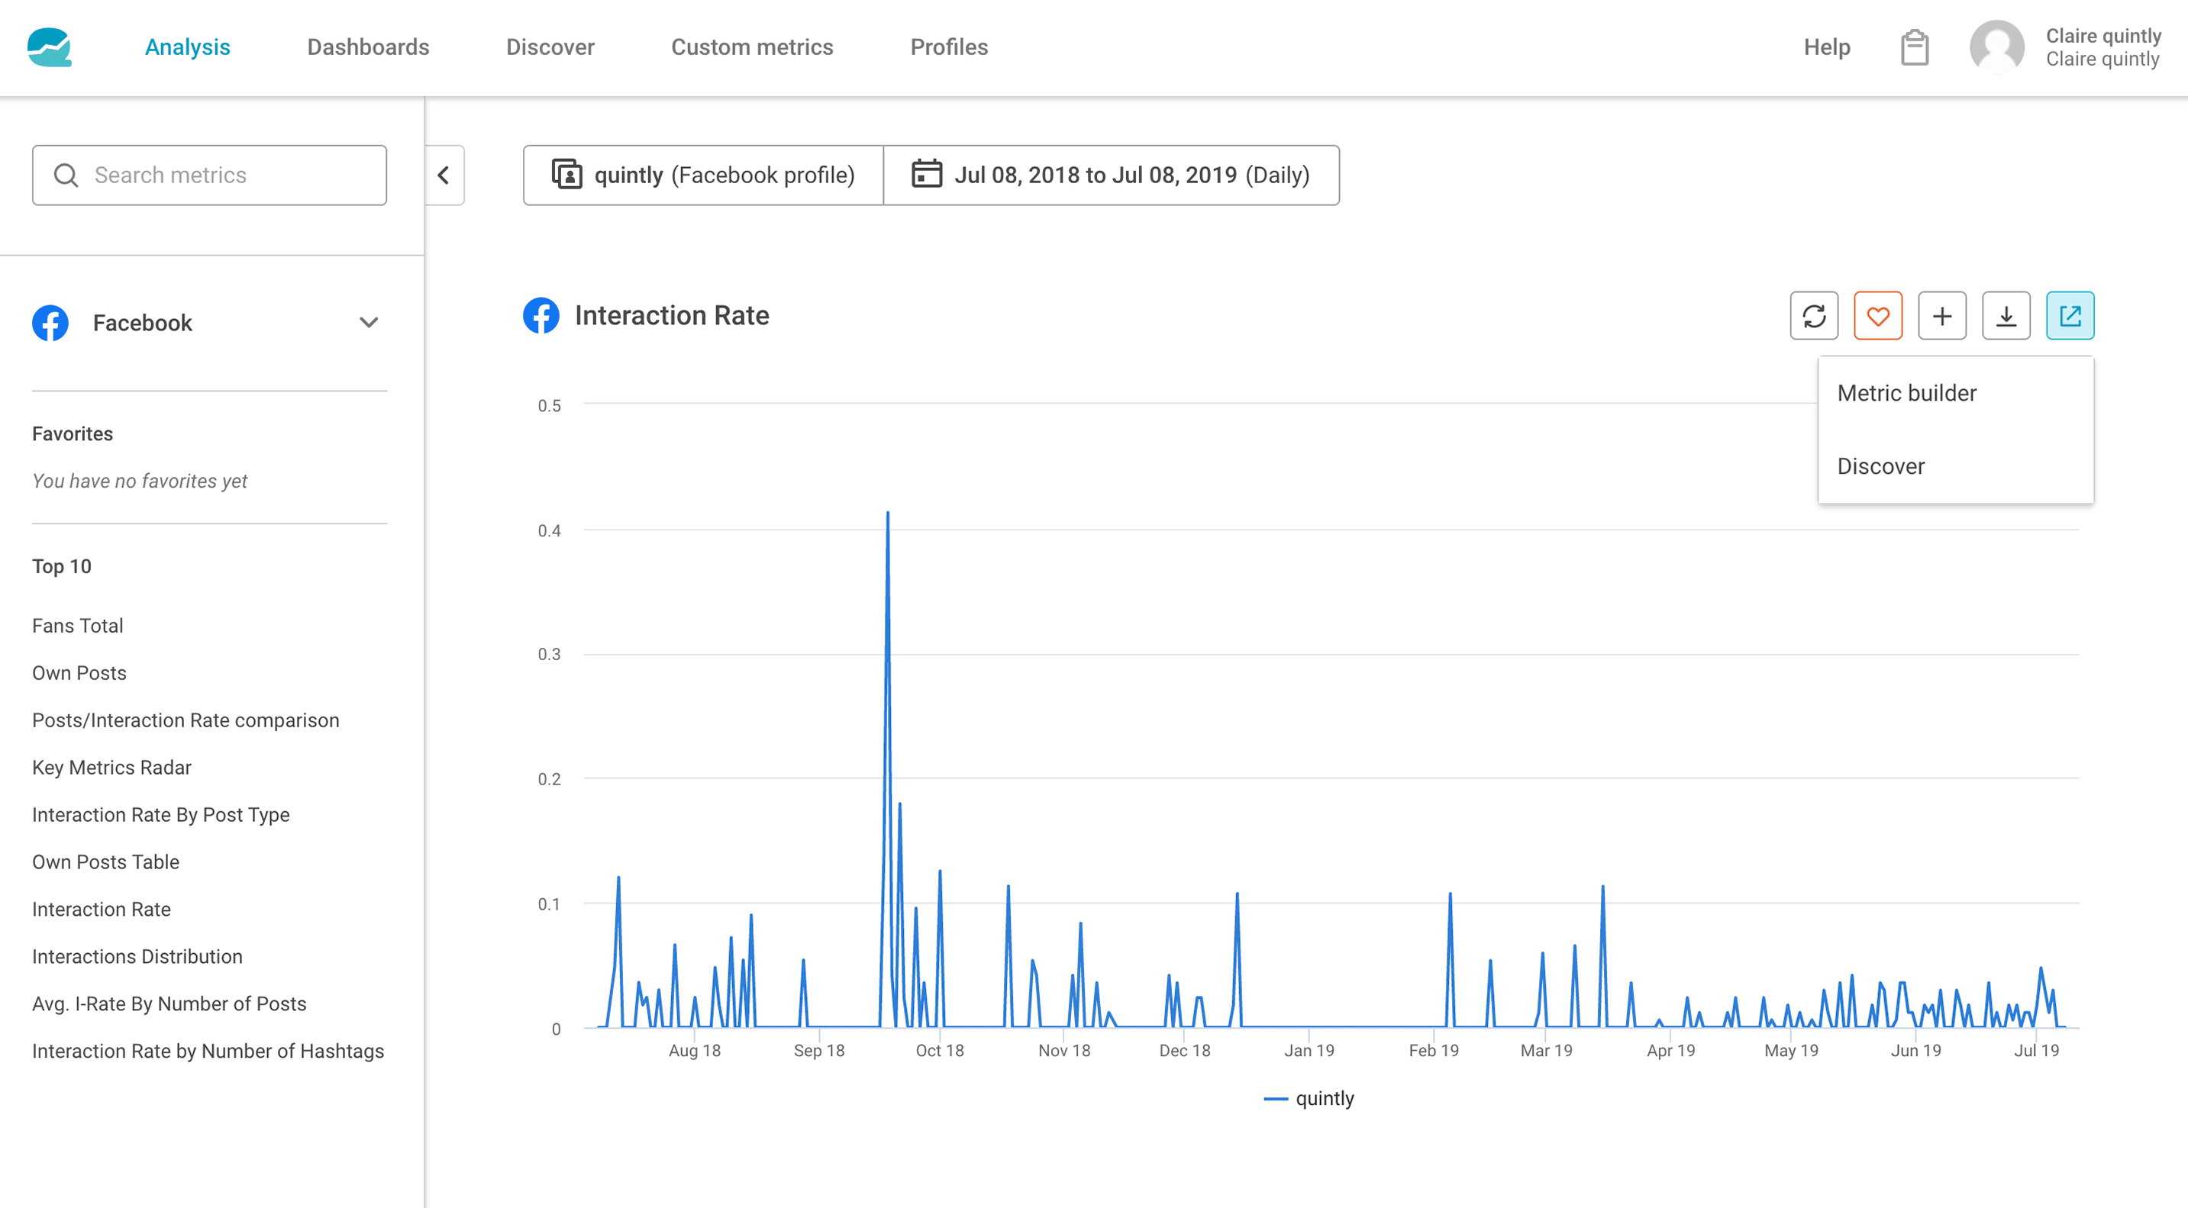Screen dimensions: 2188x1208
Task: Click the refresh/sync icon for Interaction Rate
Action: [x=1815, y=315]
